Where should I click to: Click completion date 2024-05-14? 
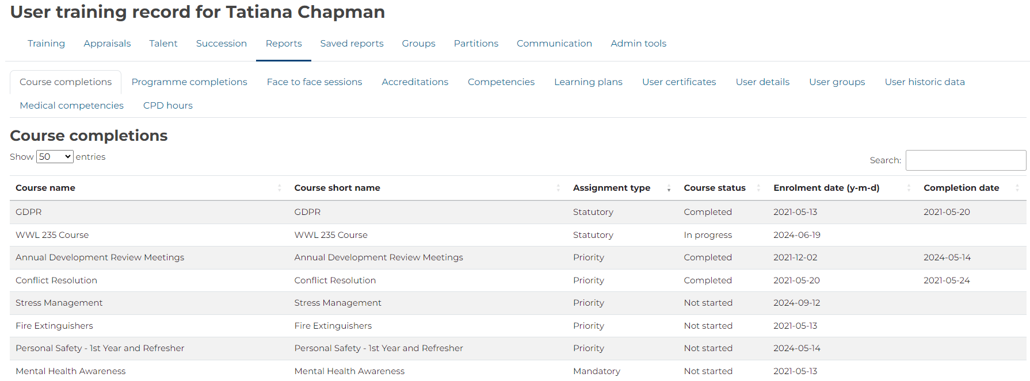(947, 257)
